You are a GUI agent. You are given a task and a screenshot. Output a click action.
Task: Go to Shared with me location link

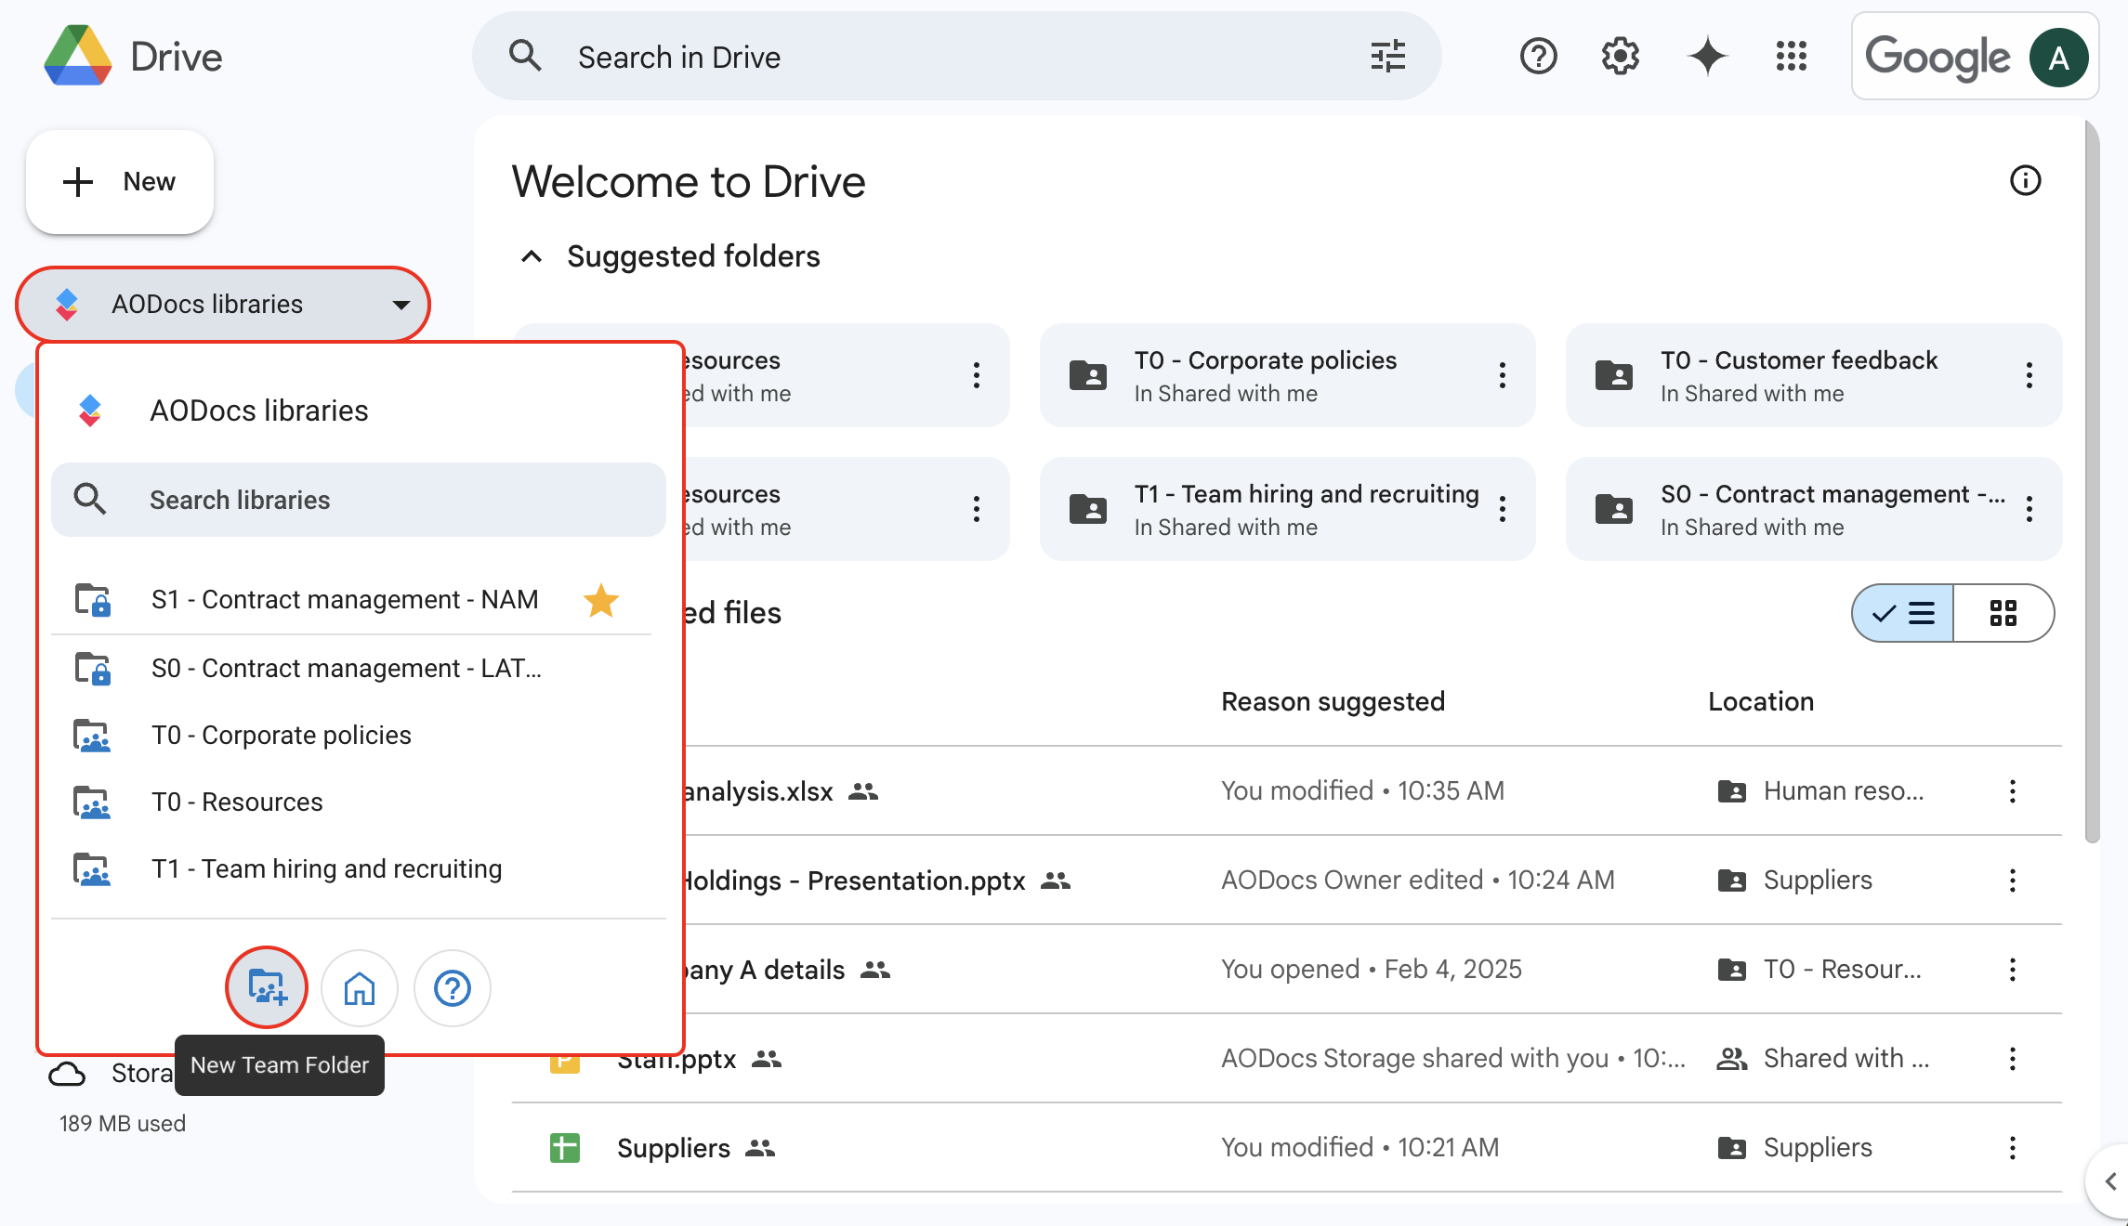point(1823,1059)
